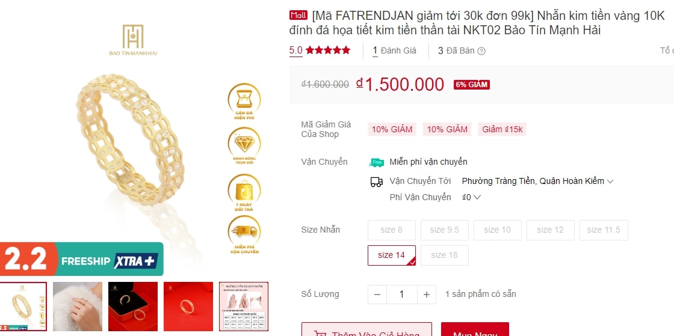This screenshot has width=674, height=336.
Task: Click the delivery truck icon near Vận Chuyển Tới
Action: (377, 182)
